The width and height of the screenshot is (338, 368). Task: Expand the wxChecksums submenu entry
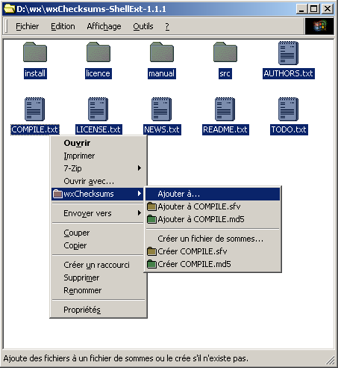tap(98, 194)
